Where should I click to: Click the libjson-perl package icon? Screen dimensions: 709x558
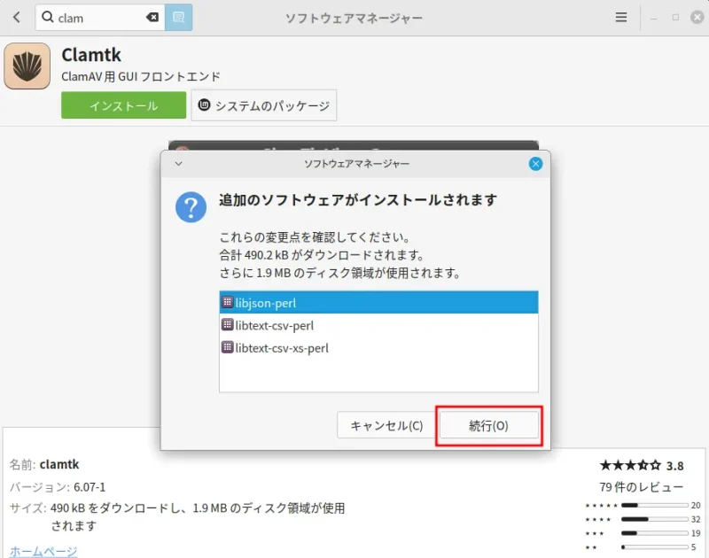click(x=228, y=302)
